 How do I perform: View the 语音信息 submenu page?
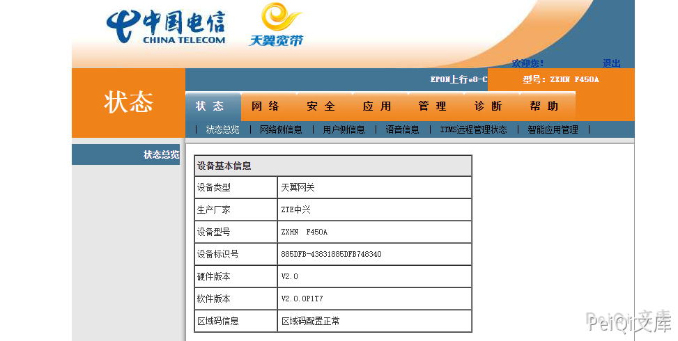402,129
